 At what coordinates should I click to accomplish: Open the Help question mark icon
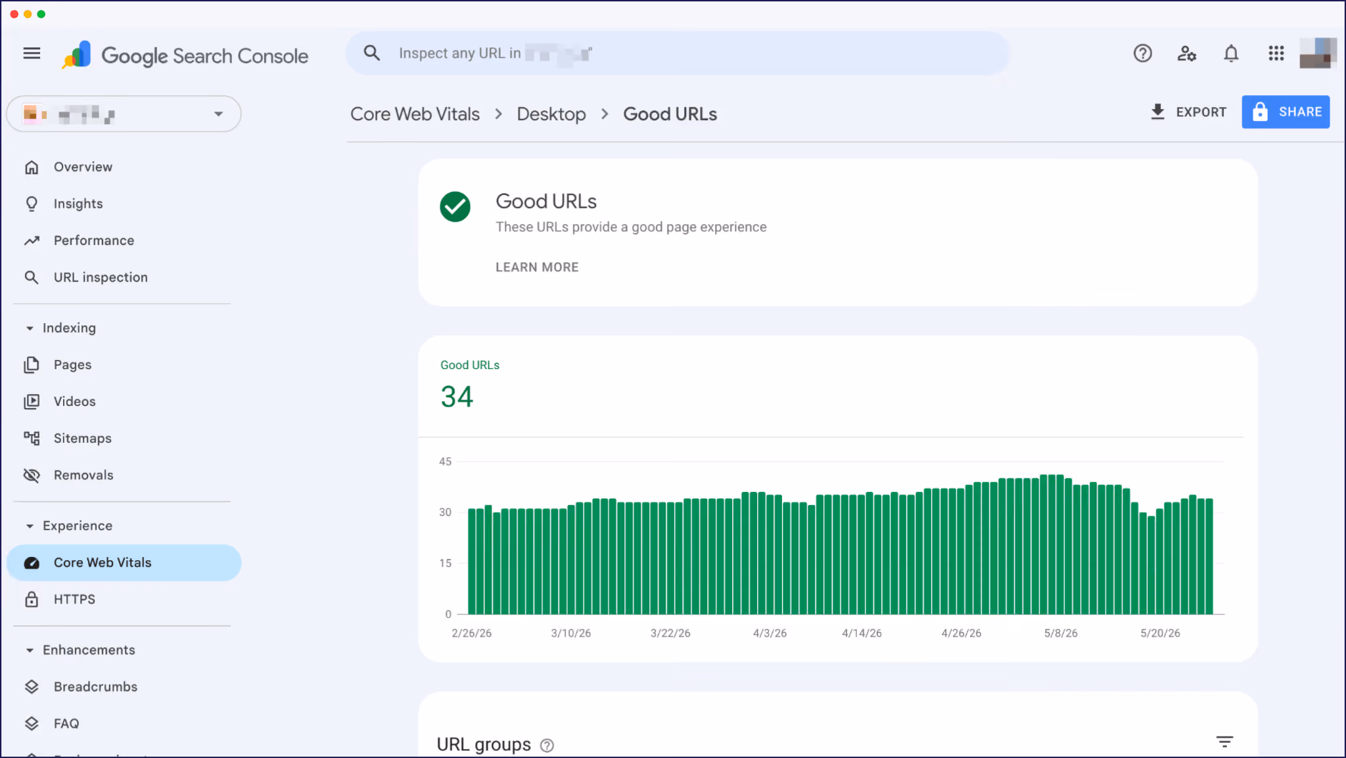click(x=1143, y=53)
